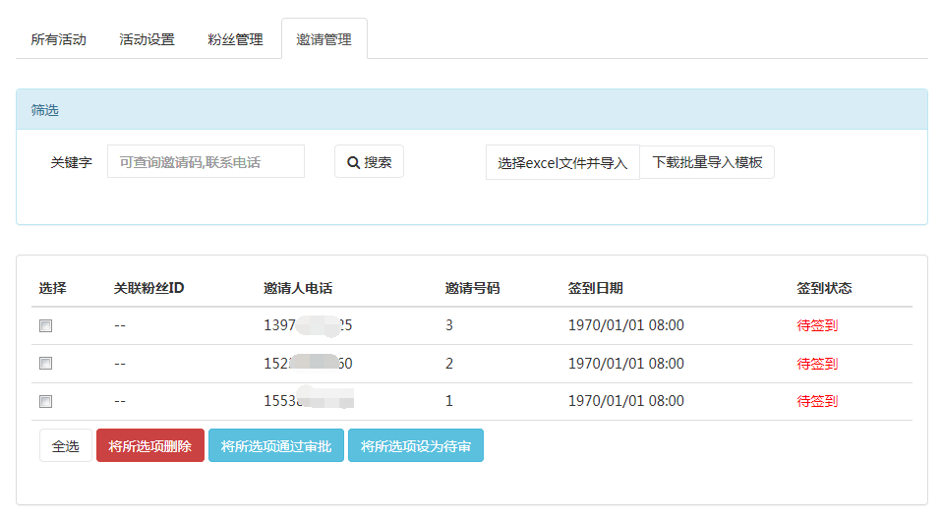This screenshot has height=518, width=942.
Task: Check the box for invitation number 3
Action: pos(45,325)
